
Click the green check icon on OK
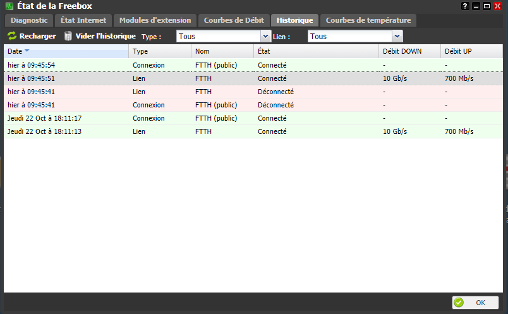(x=459, y=303)
